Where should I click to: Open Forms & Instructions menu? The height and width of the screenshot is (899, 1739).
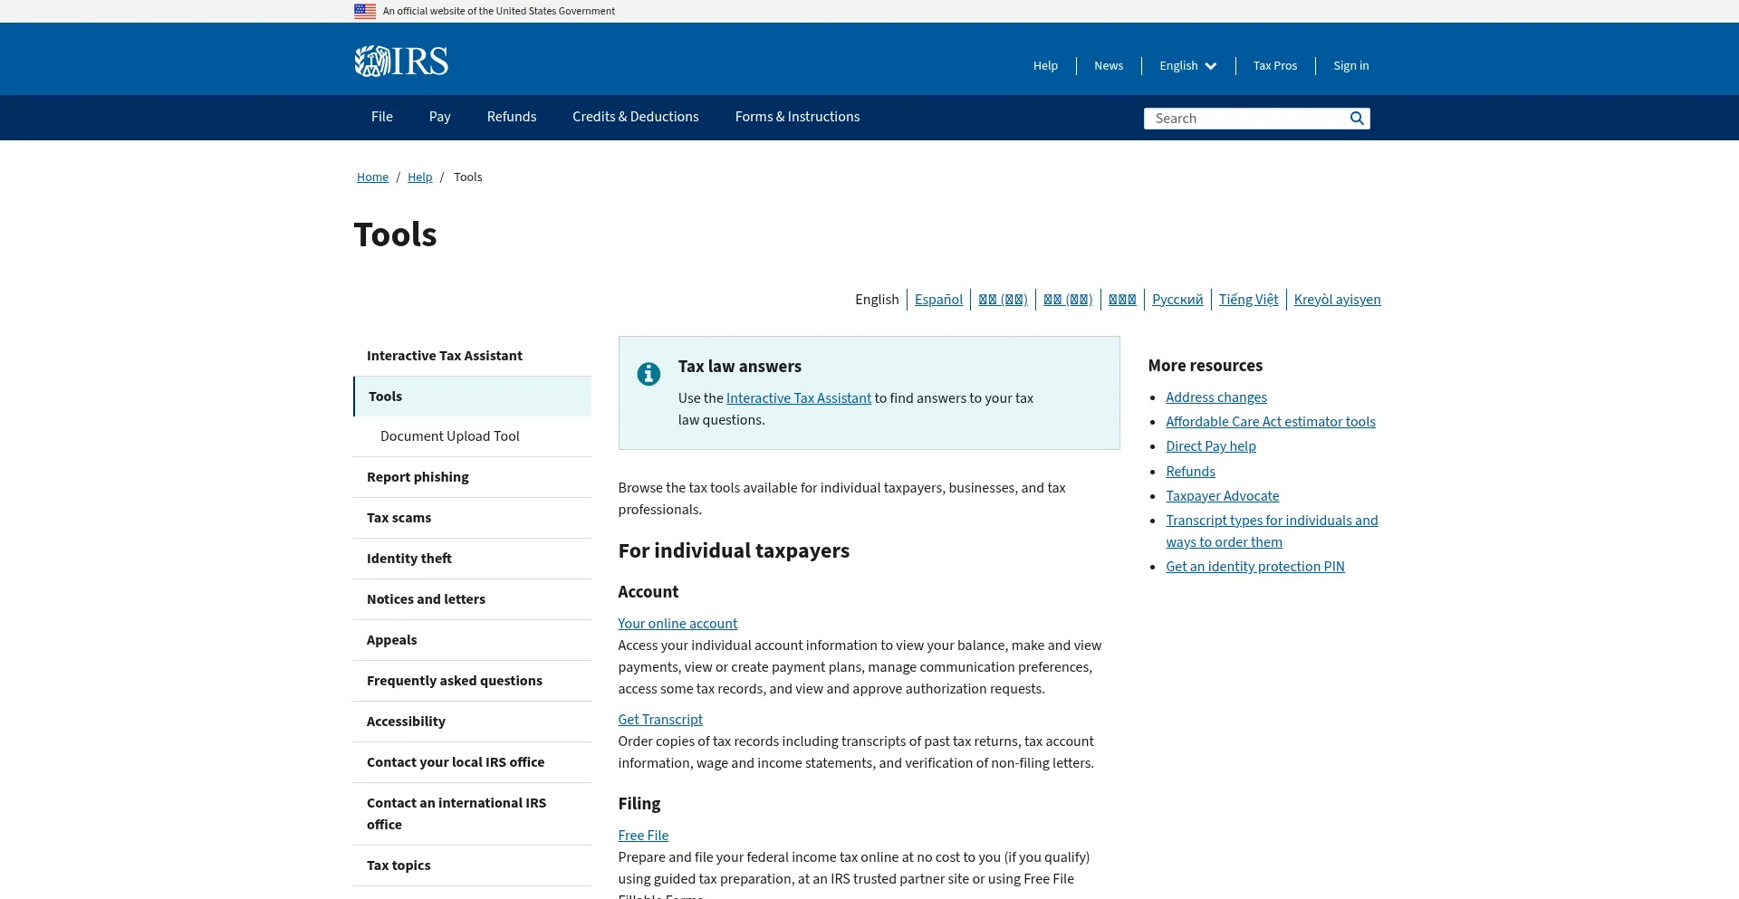pos(798,117)
